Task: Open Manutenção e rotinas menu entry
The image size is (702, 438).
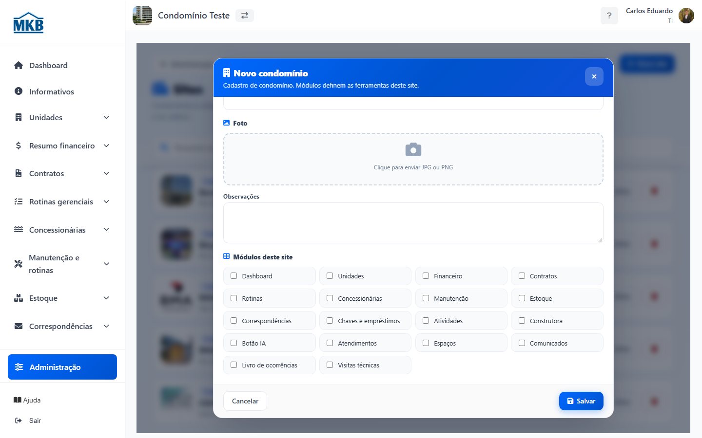Action: tap(62, 264)
